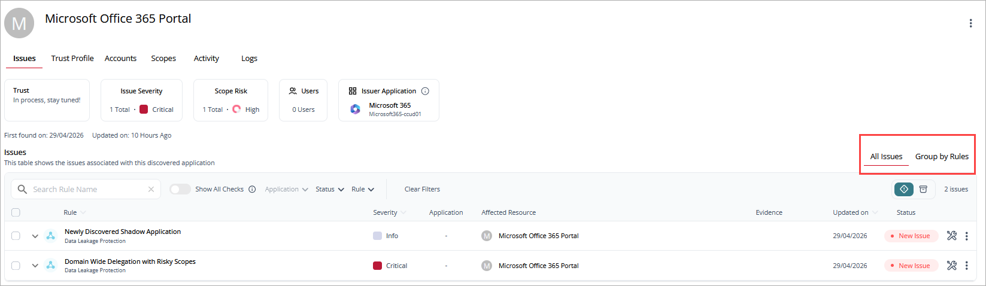Expand the Newly Discovered Shadow Application row

35,236
